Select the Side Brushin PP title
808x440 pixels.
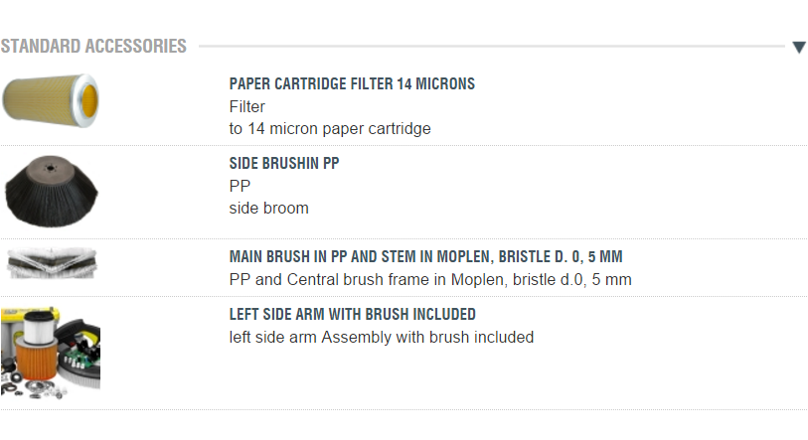coord(284,164)
